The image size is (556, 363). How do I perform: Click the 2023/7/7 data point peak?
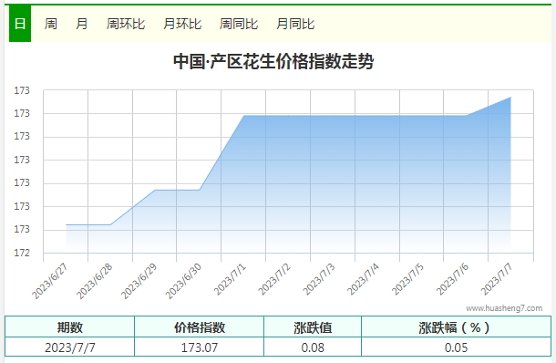pos(510,97)
